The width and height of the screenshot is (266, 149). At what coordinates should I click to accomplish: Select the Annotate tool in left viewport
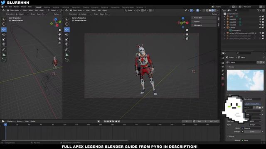[x=4, y=50]
